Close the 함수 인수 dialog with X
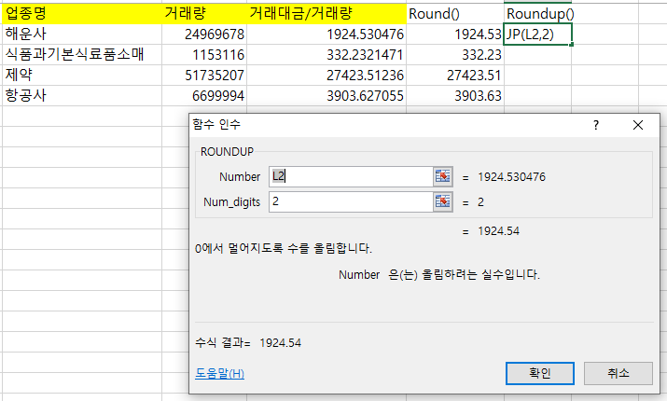Screen dimensions: 667x401 coord(638,125)
